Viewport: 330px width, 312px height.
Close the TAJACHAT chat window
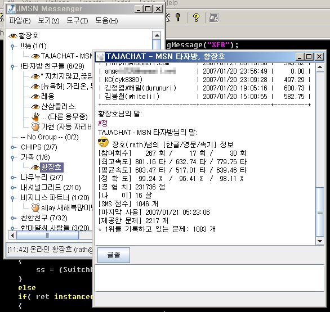[319, 57]
